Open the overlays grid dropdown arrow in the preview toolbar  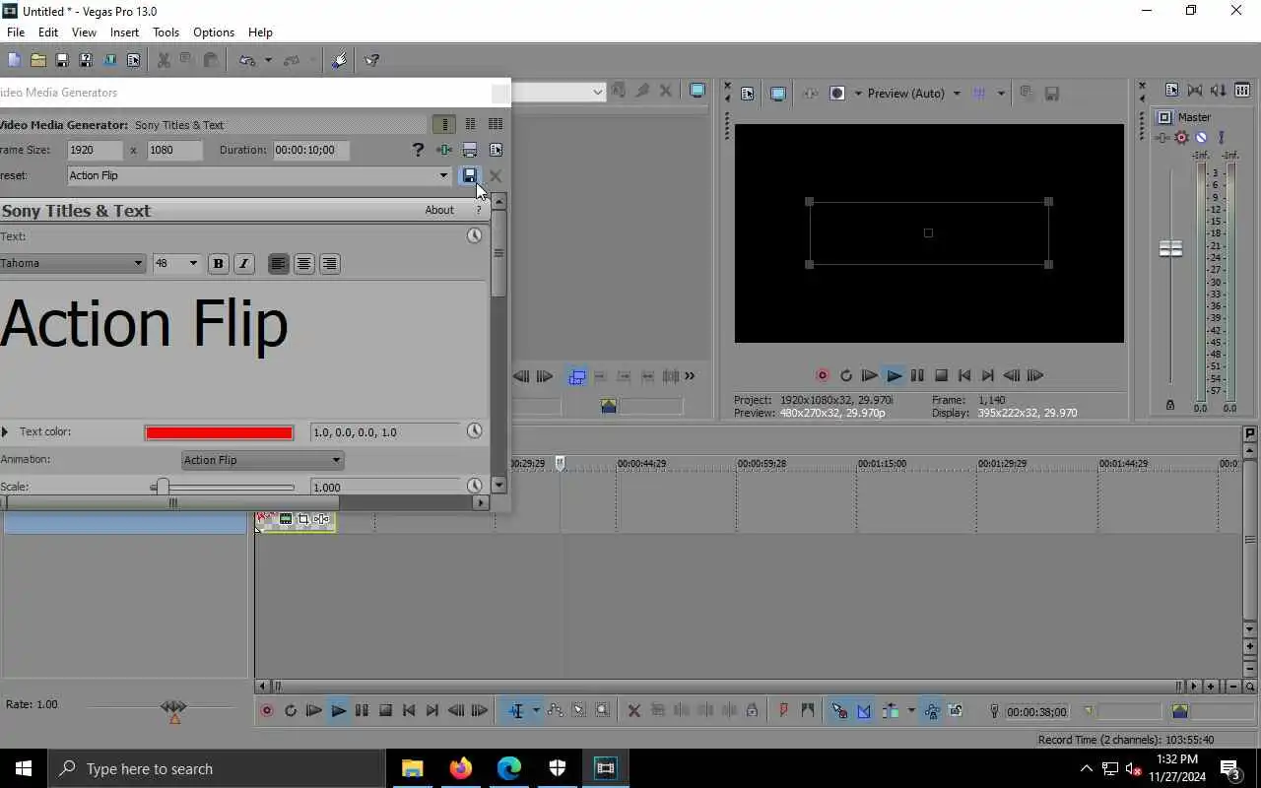coord(1001,94)
